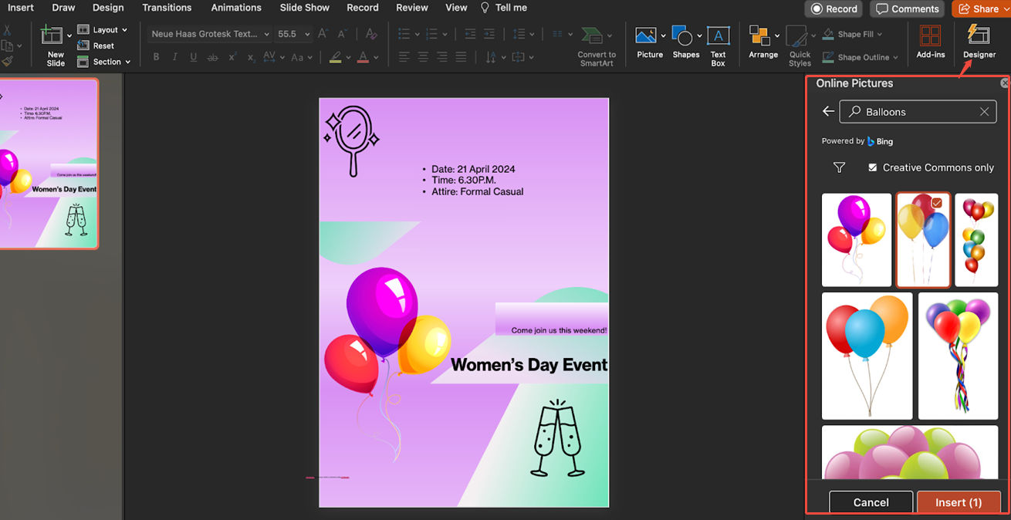
Task: Toggle the Creative Commons only checkbox
Action: point(872,167)
